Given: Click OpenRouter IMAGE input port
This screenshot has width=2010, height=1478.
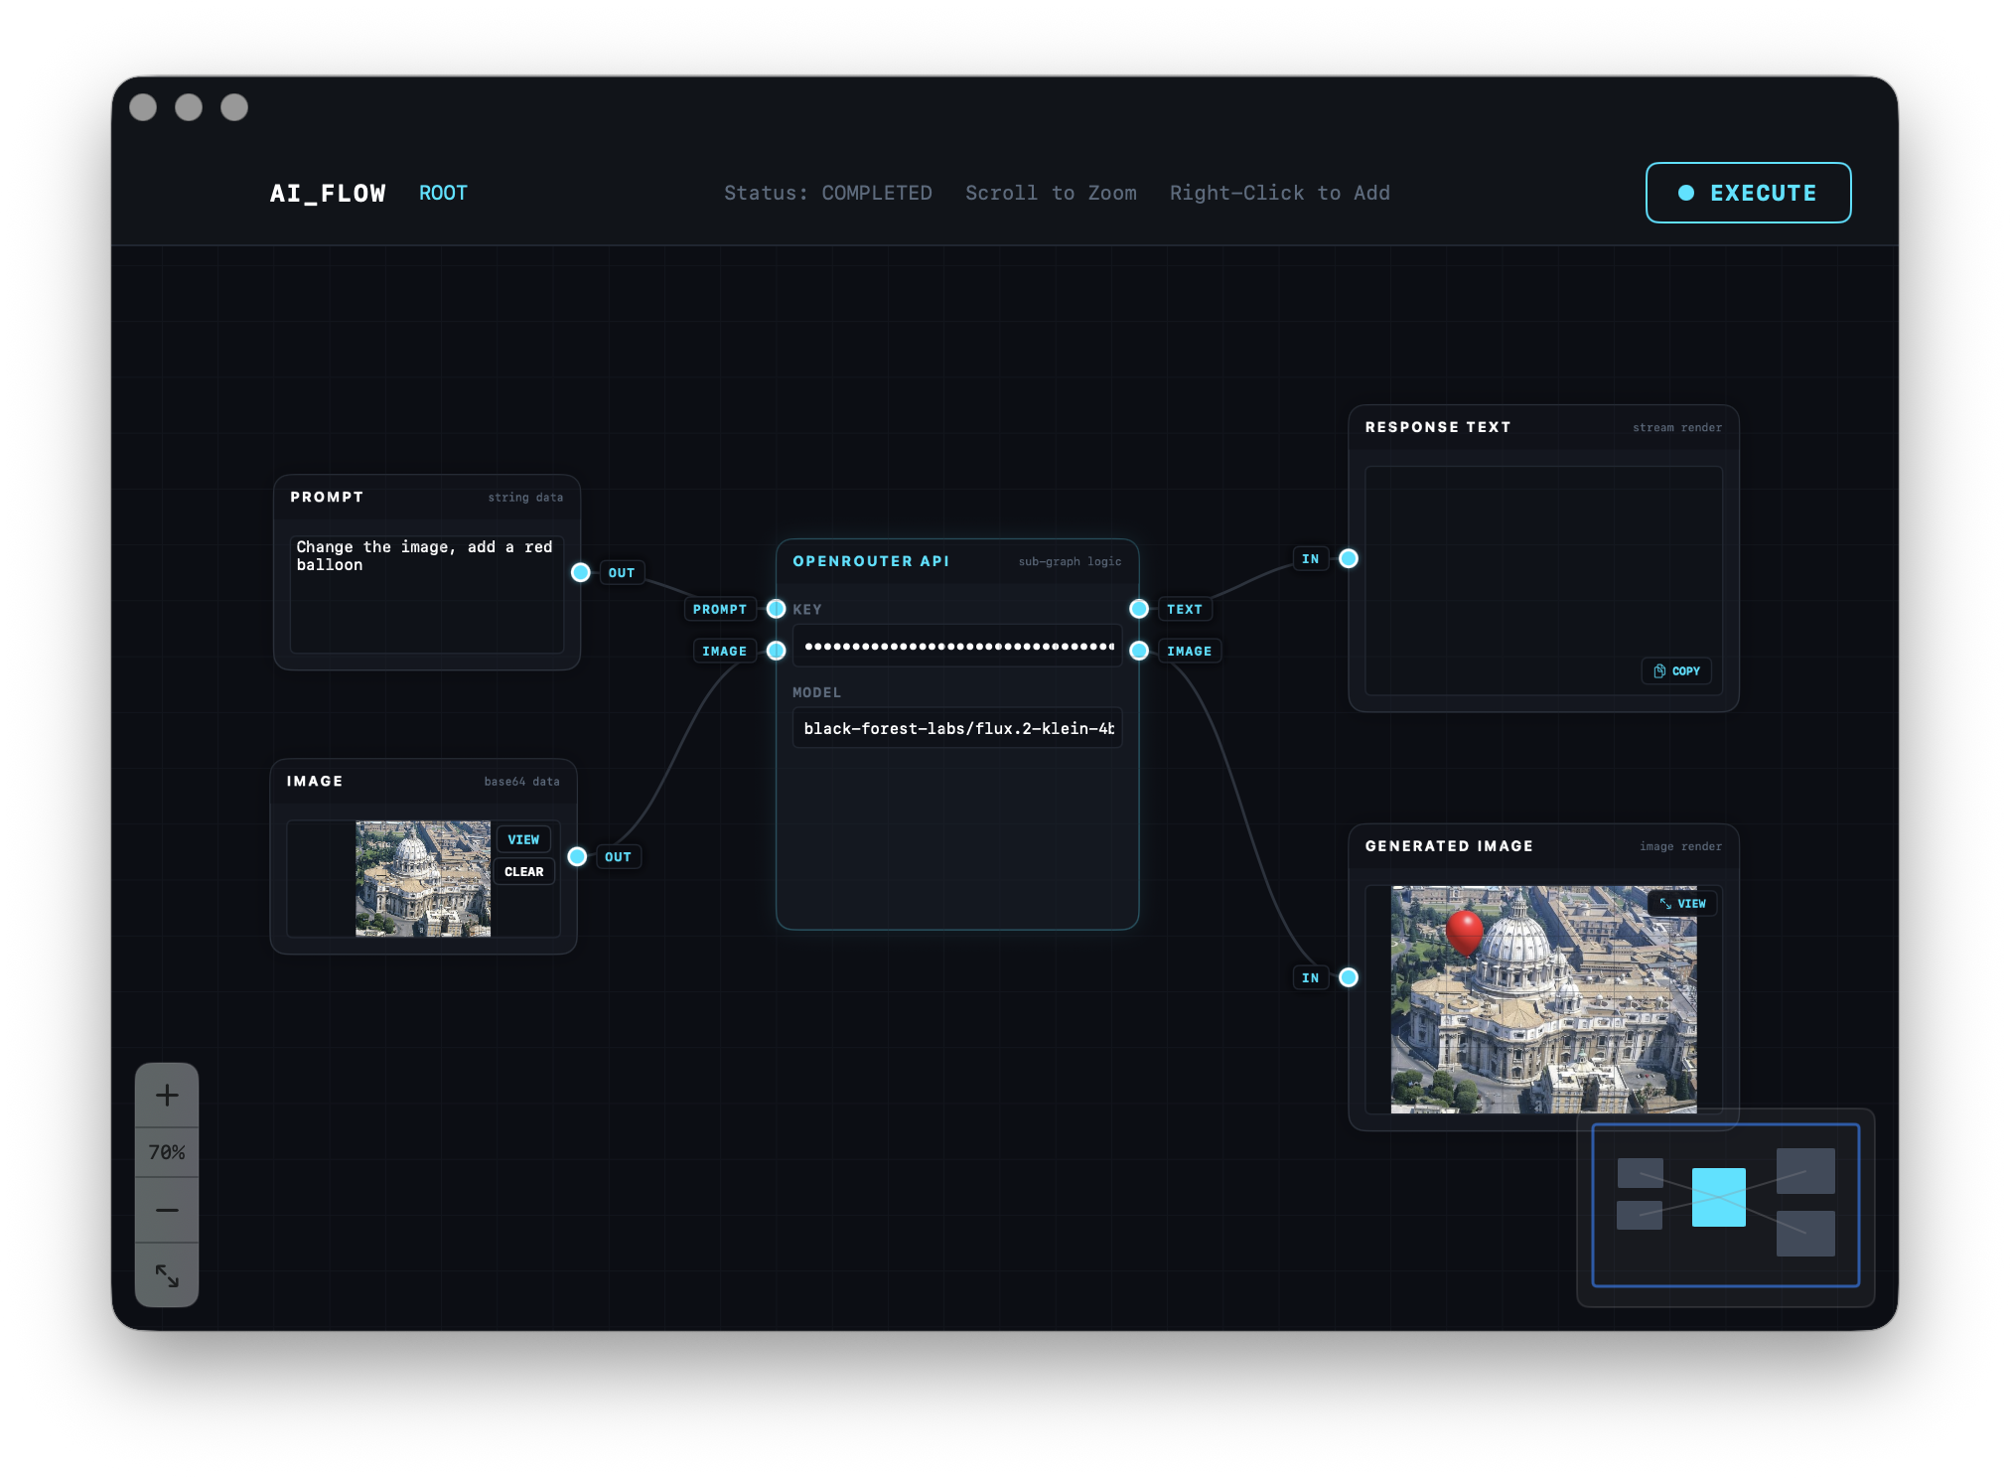Looking at the screenshot, I should click(x=777, y=651).
